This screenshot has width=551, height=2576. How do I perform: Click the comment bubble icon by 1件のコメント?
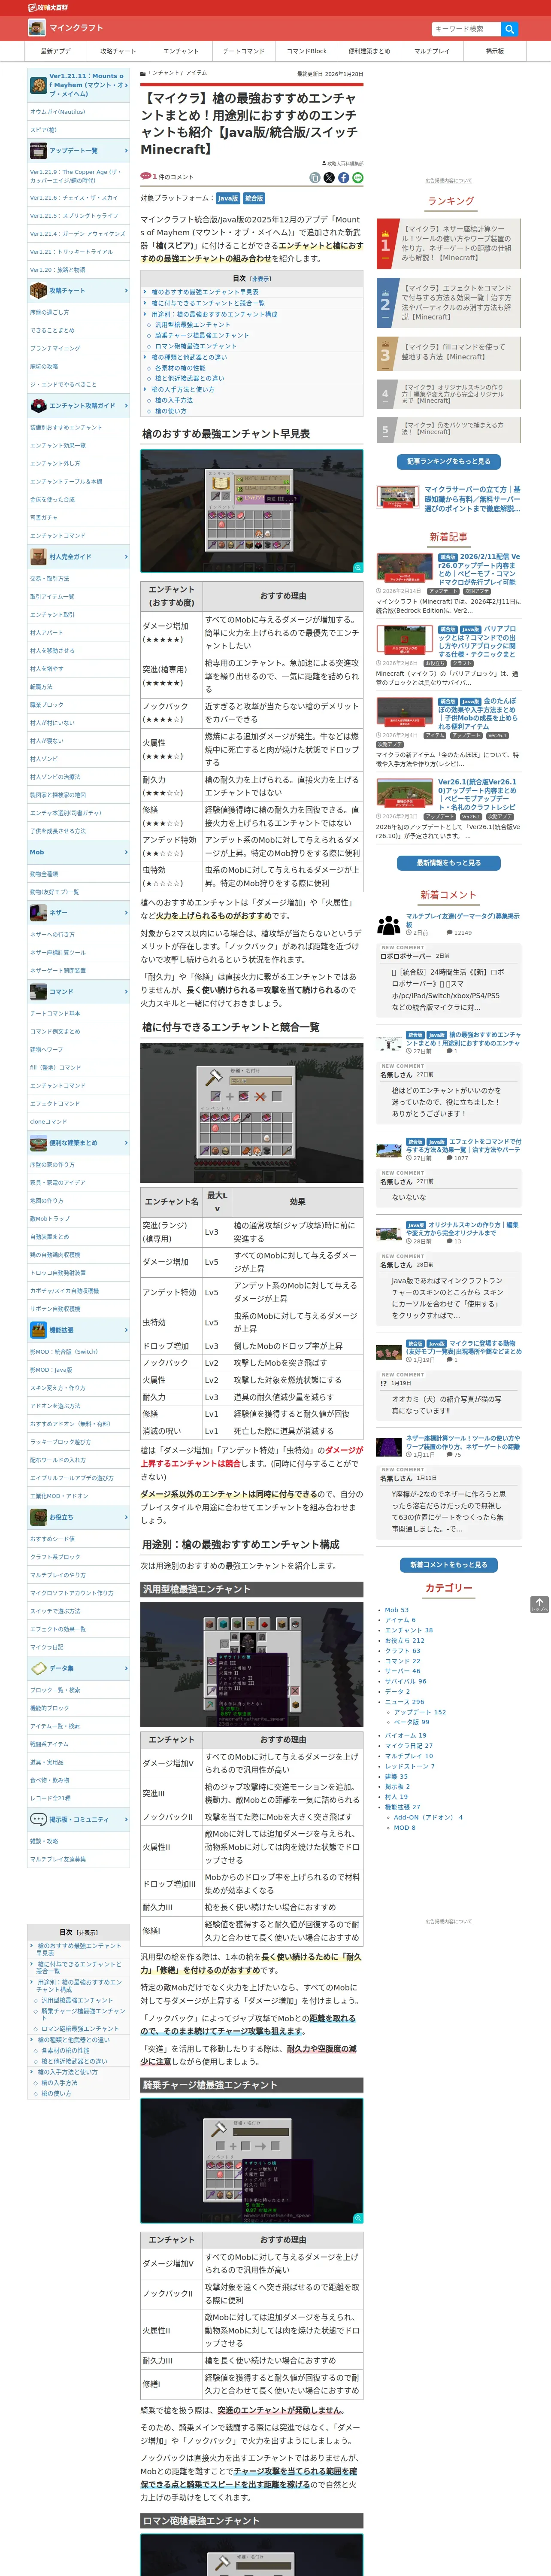146,177
